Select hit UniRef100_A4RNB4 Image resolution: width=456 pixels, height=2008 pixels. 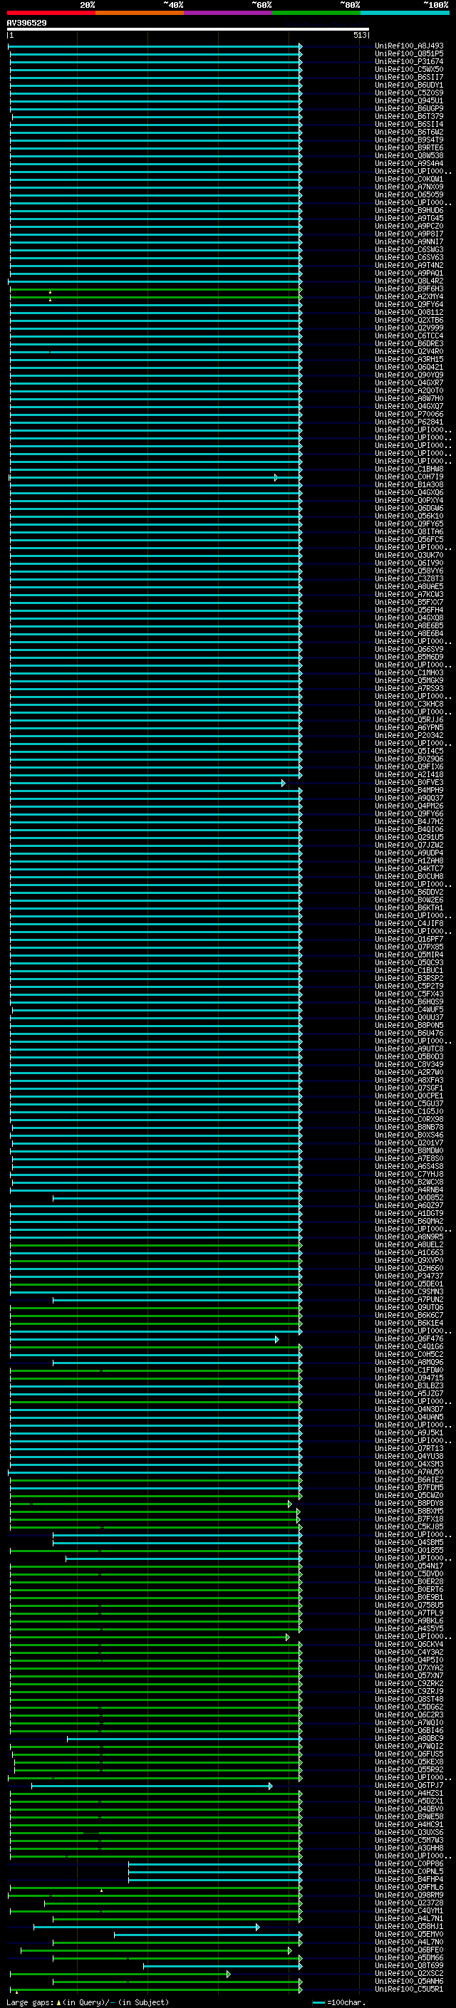pyautogui.click(x=409, y=1190)
